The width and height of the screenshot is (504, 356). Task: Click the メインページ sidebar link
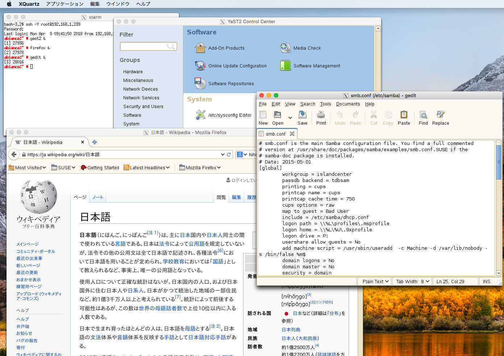28,244
